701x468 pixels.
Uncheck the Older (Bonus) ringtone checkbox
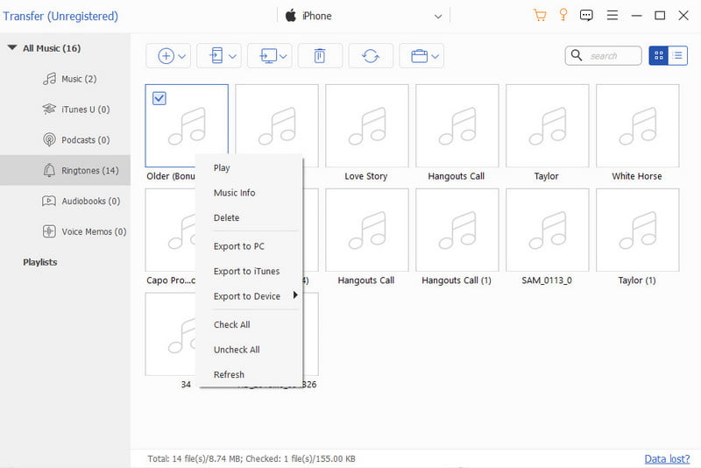[159, 98]
